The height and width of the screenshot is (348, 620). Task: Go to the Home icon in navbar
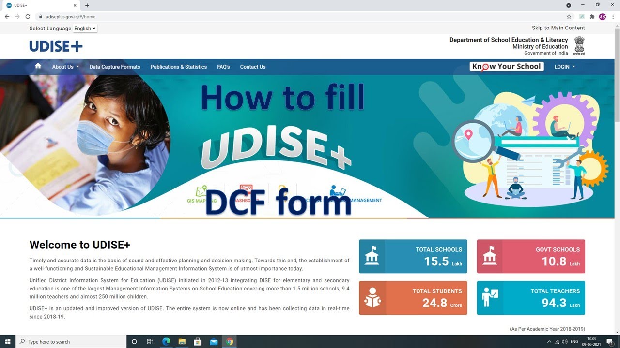pyautogui.click(x=38, y=66)
